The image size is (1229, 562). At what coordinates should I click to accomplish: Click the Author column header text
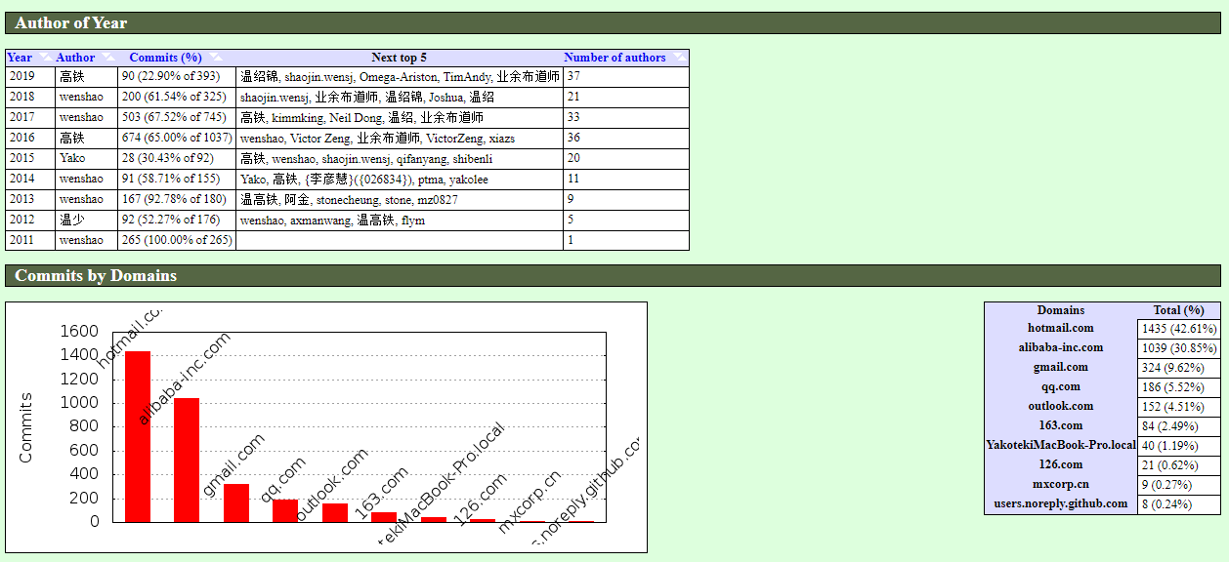(75, 58)
